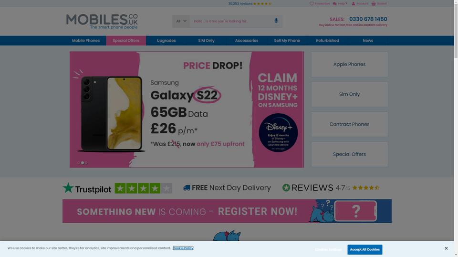Screen dimensions: 458x257
Task: Open the shopping Basket icon
Action: point(373,3)
